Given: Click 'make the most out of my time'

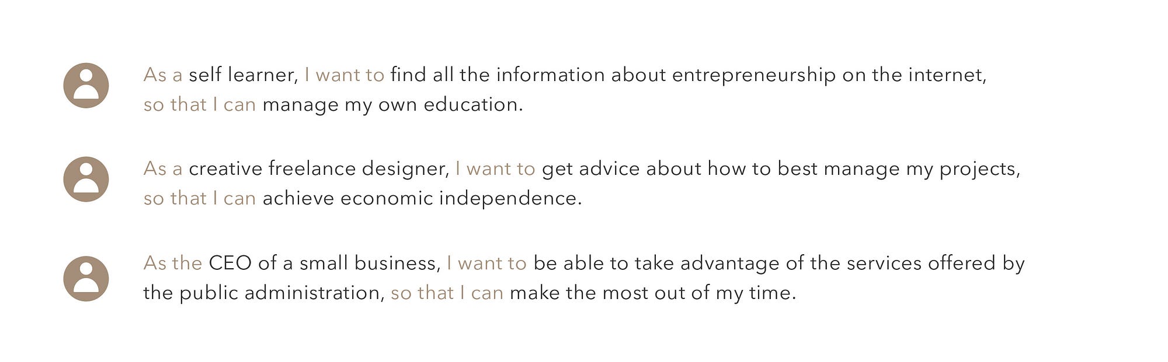Looking at the screenshot, I should (653, 294).
